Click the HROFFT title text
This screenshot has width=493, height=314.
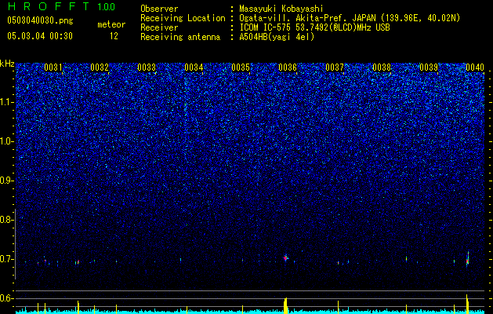pos(49,6)
